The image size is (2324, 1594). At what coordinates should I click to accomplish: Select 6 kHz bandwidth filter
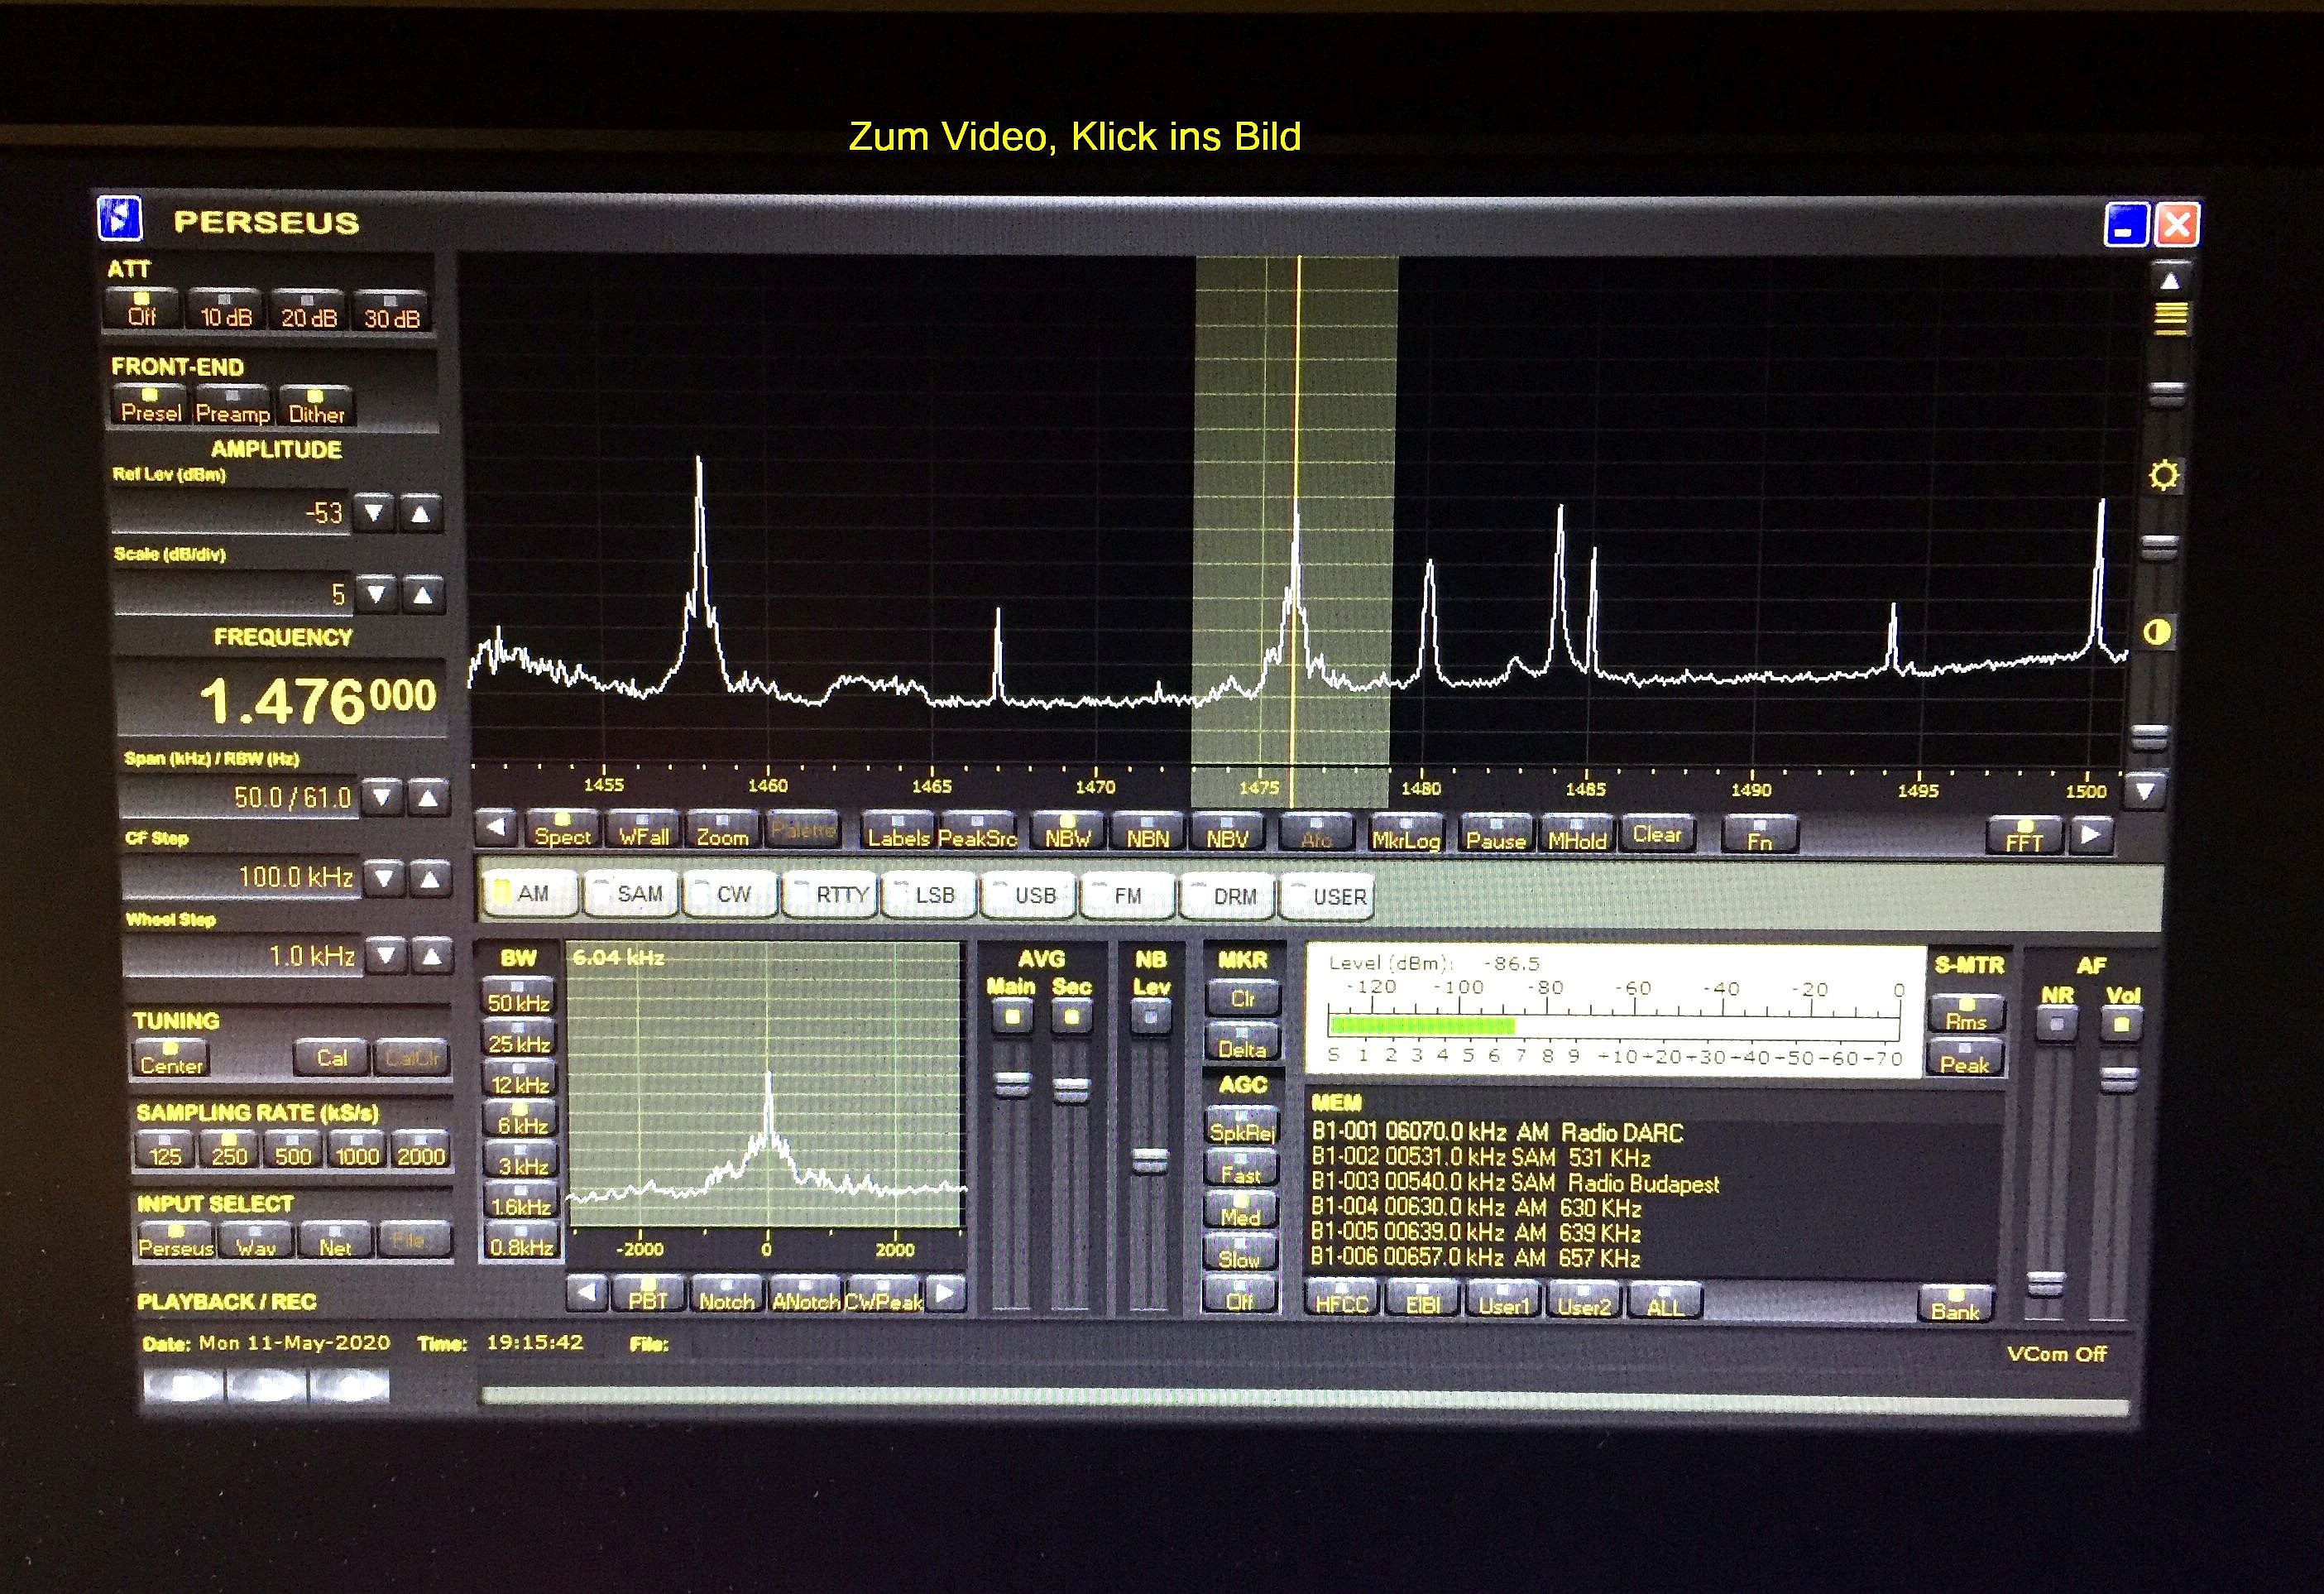[x=520, y=1119]
